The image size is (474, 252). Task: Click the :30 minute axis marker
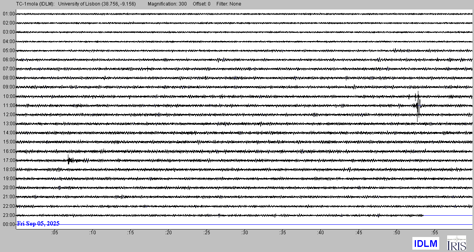[x=245, y=233]
